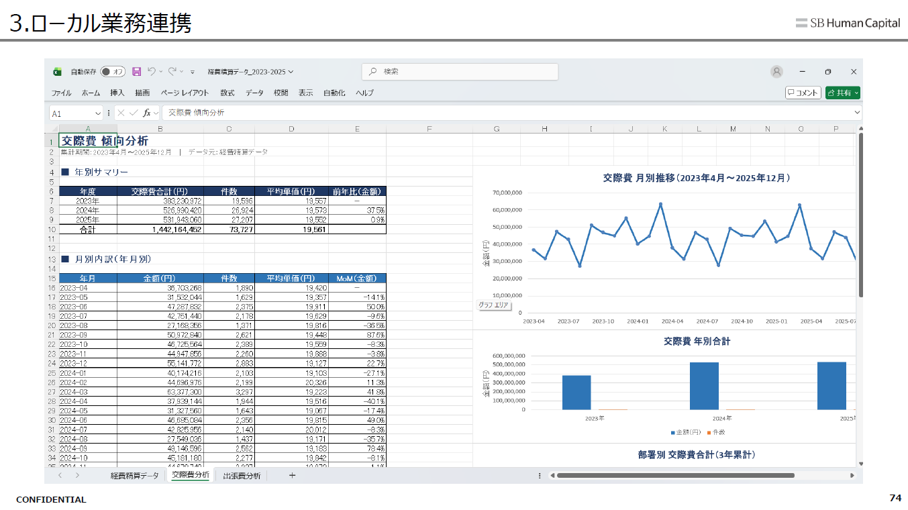This screenshot has width=908, height=510.
Task: Open the データ ribbon tab
Action: click(254, 93)
